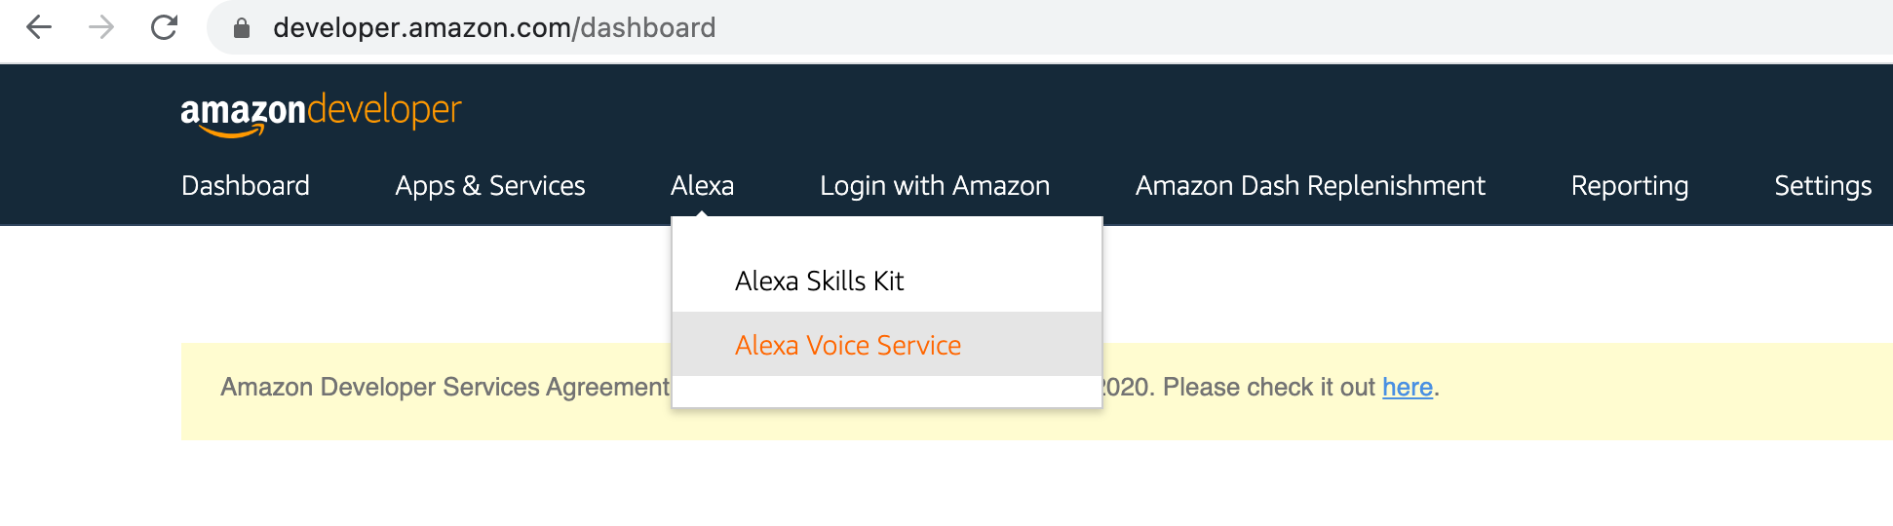Click the orange developer wordmark
The height and width of the screenshot is (526, 1893).
click(x=384, y=110)
